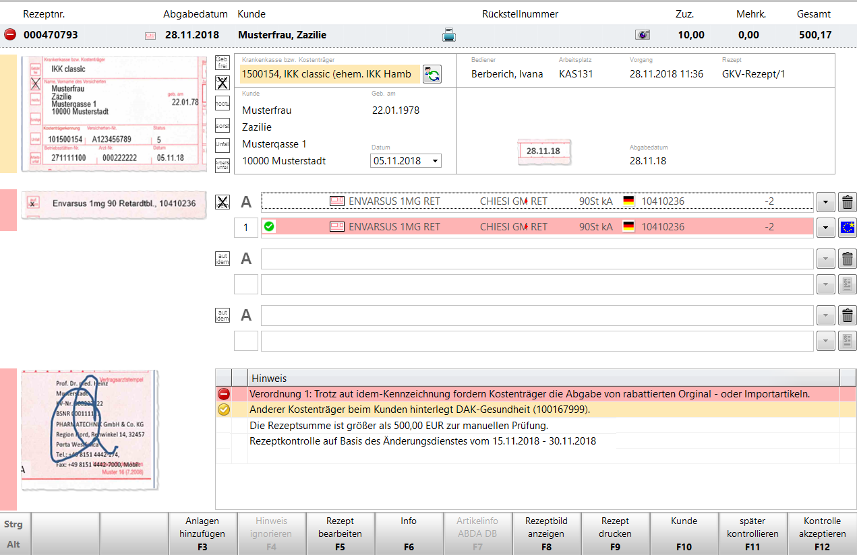Click the printer icon next to customer name
857x555 pixels.
449,35
